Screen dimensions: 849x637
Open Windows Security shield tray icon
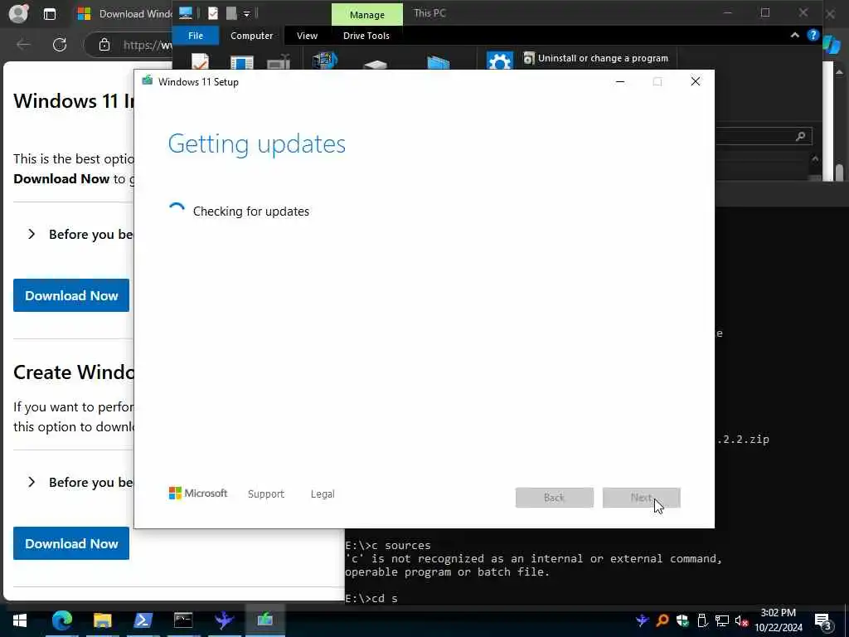682,620
